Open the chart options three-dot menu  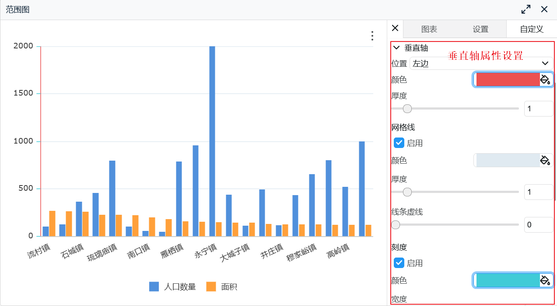pos(372,36)
